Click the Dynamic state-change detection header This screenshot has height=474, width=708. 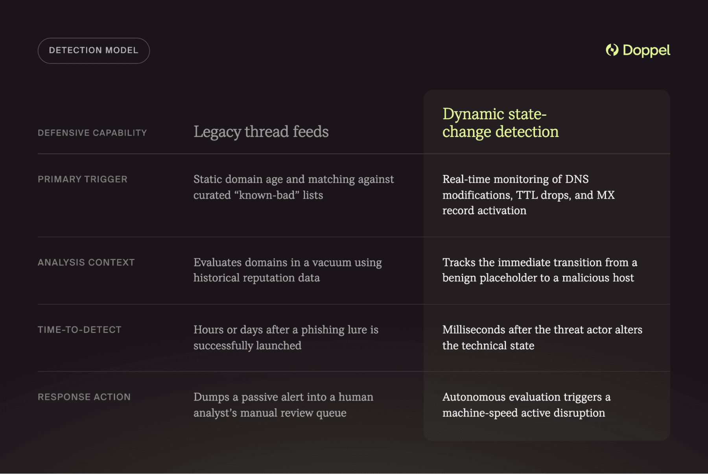pos(500,123)
